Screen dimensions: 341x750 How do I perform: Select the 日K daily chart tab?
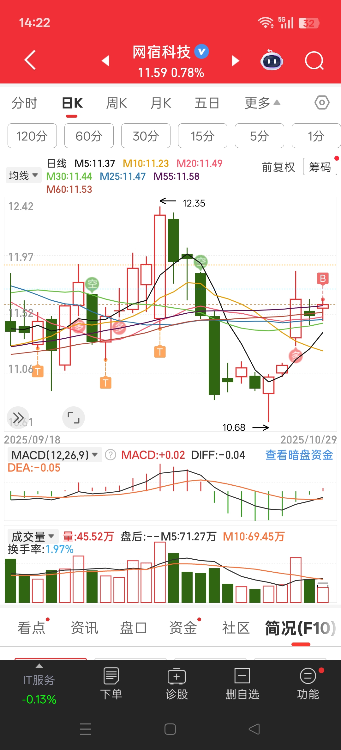pos(72,103)
